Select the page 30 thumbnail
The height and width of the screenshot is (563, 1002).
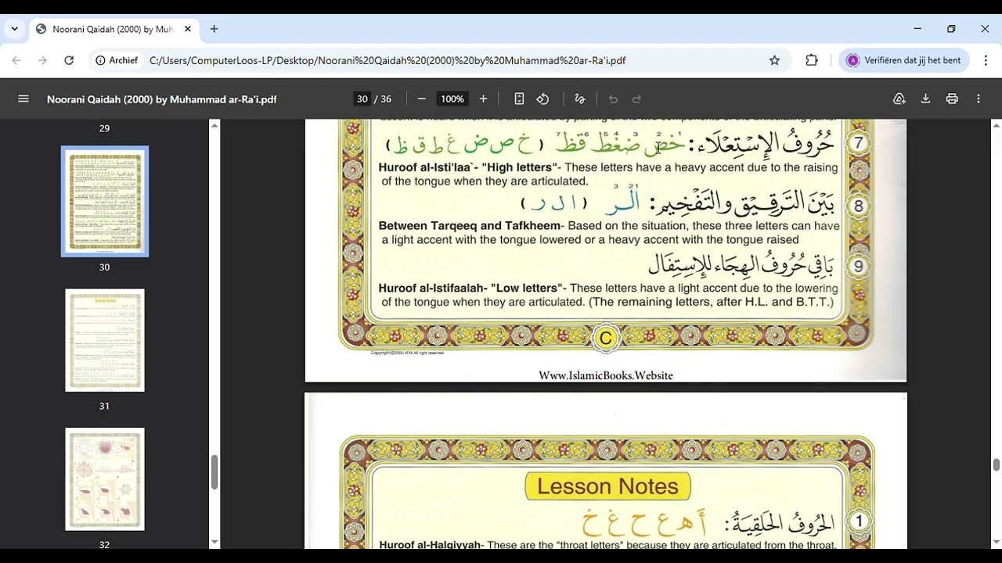(x=105, y=201)
